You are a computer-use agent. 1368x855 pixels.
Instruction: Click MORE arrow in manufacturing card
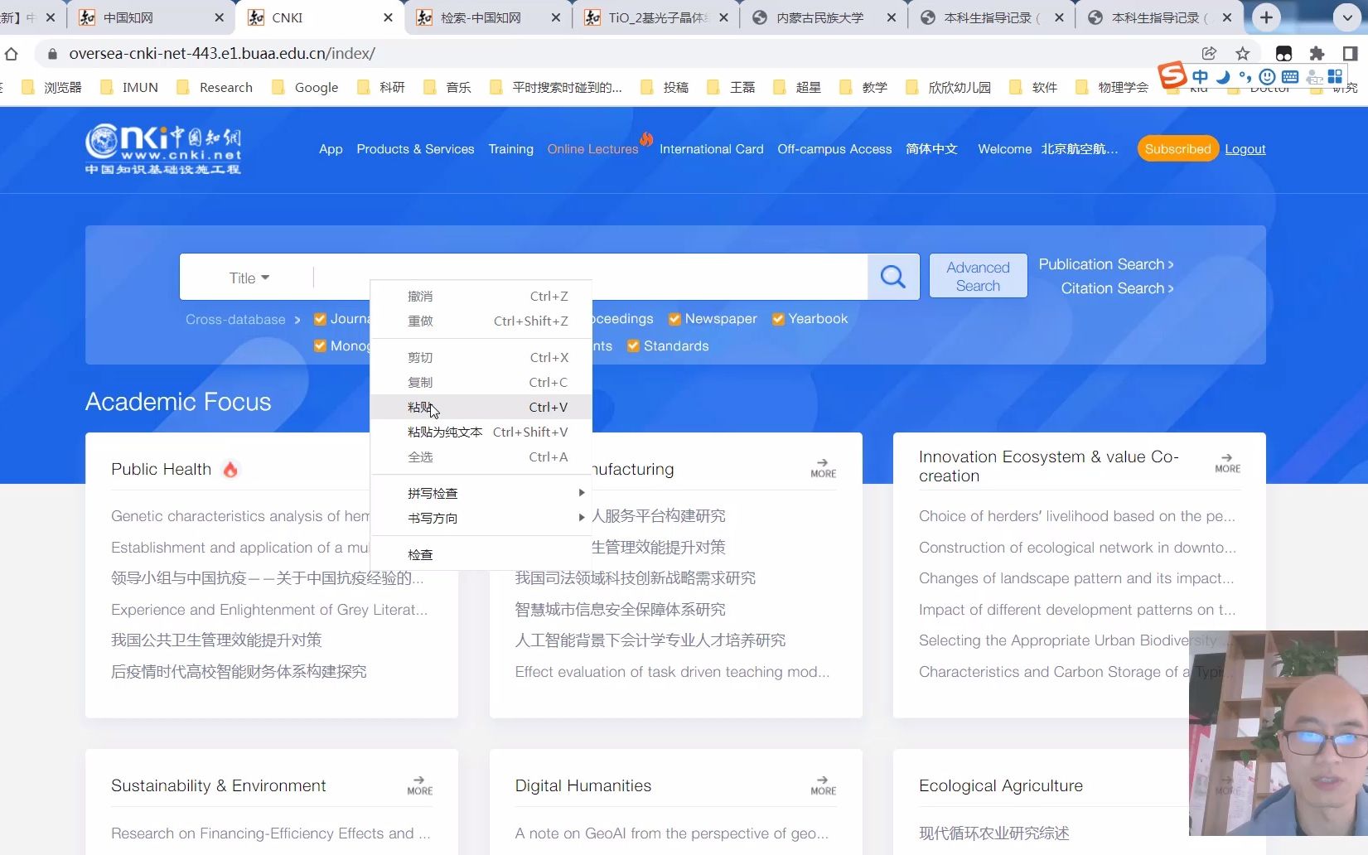tap(823, 468)
